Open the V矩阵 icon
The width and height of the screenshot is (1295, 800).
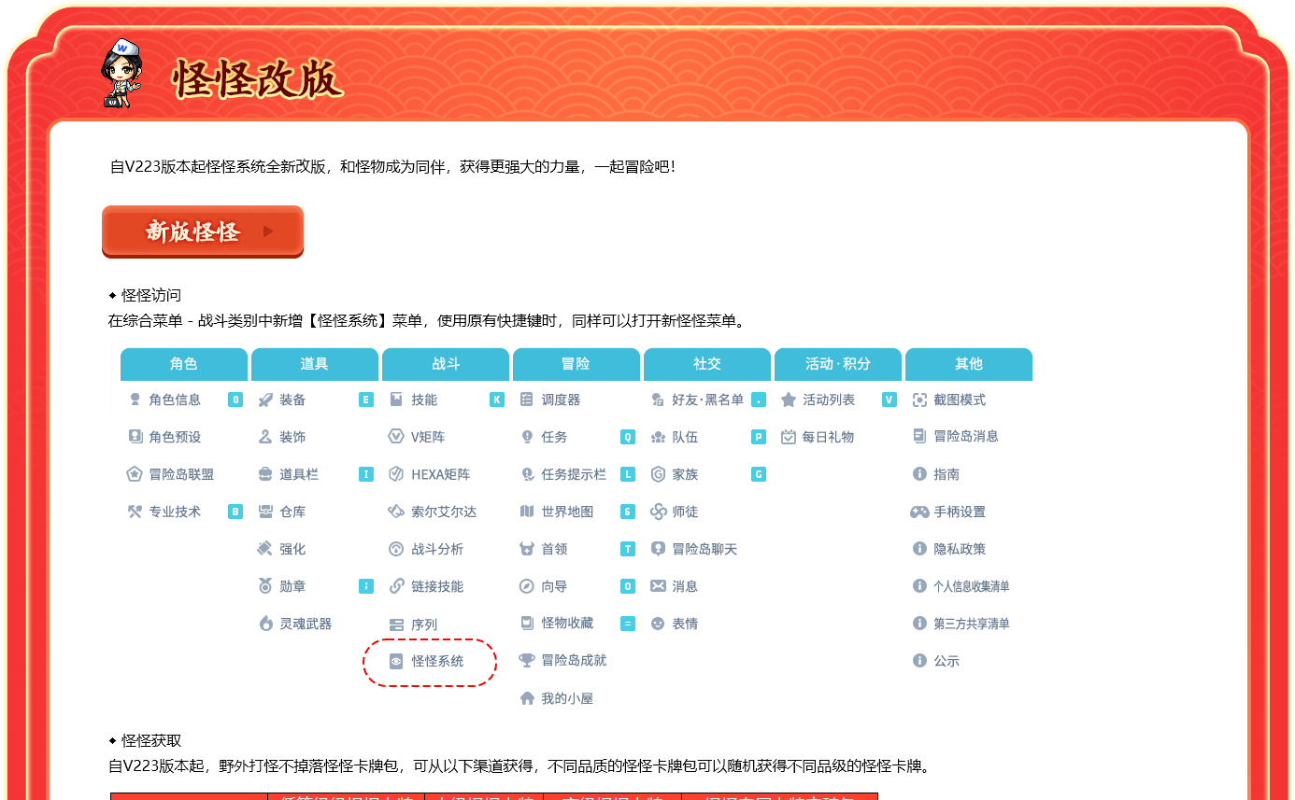[396, 437]
